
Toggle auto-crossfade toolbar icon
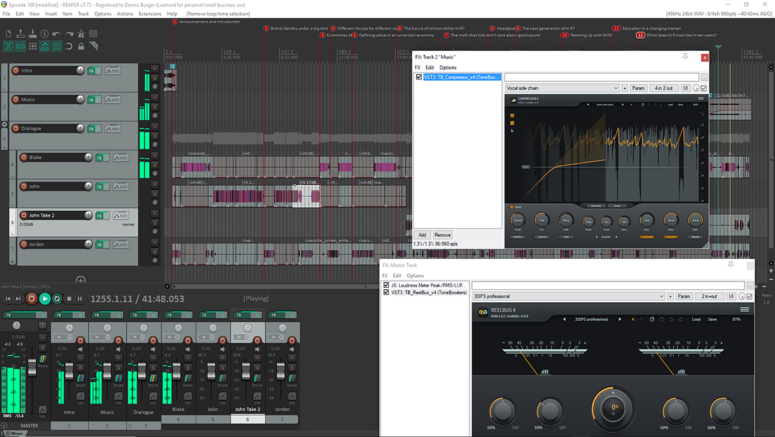8,46
